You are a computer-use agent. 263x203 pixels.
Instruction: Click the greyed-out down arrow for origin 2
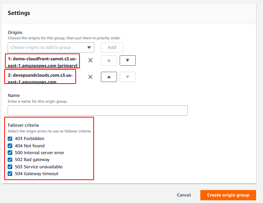tap(127, 77)
